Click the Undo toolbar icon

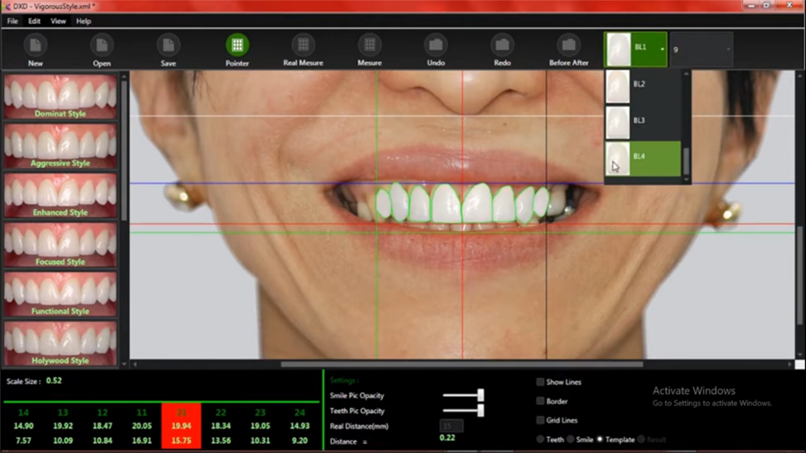[436, 45]
